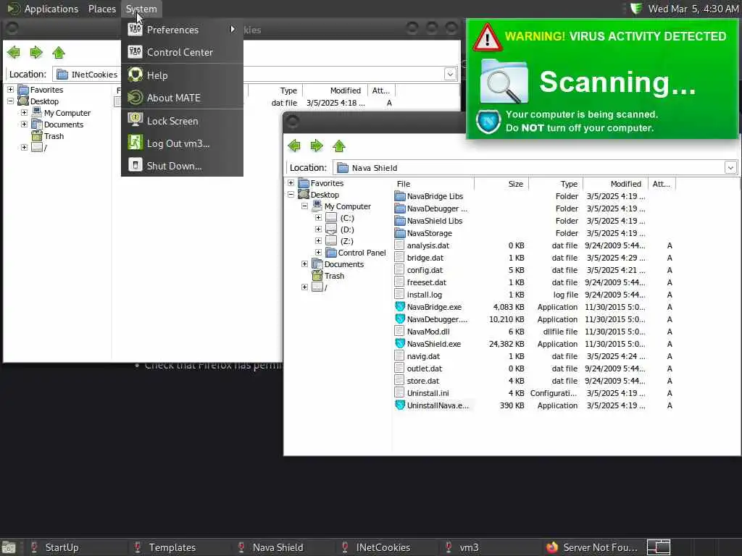Open Location dropdown in INetCookies window

click(450, 75)
